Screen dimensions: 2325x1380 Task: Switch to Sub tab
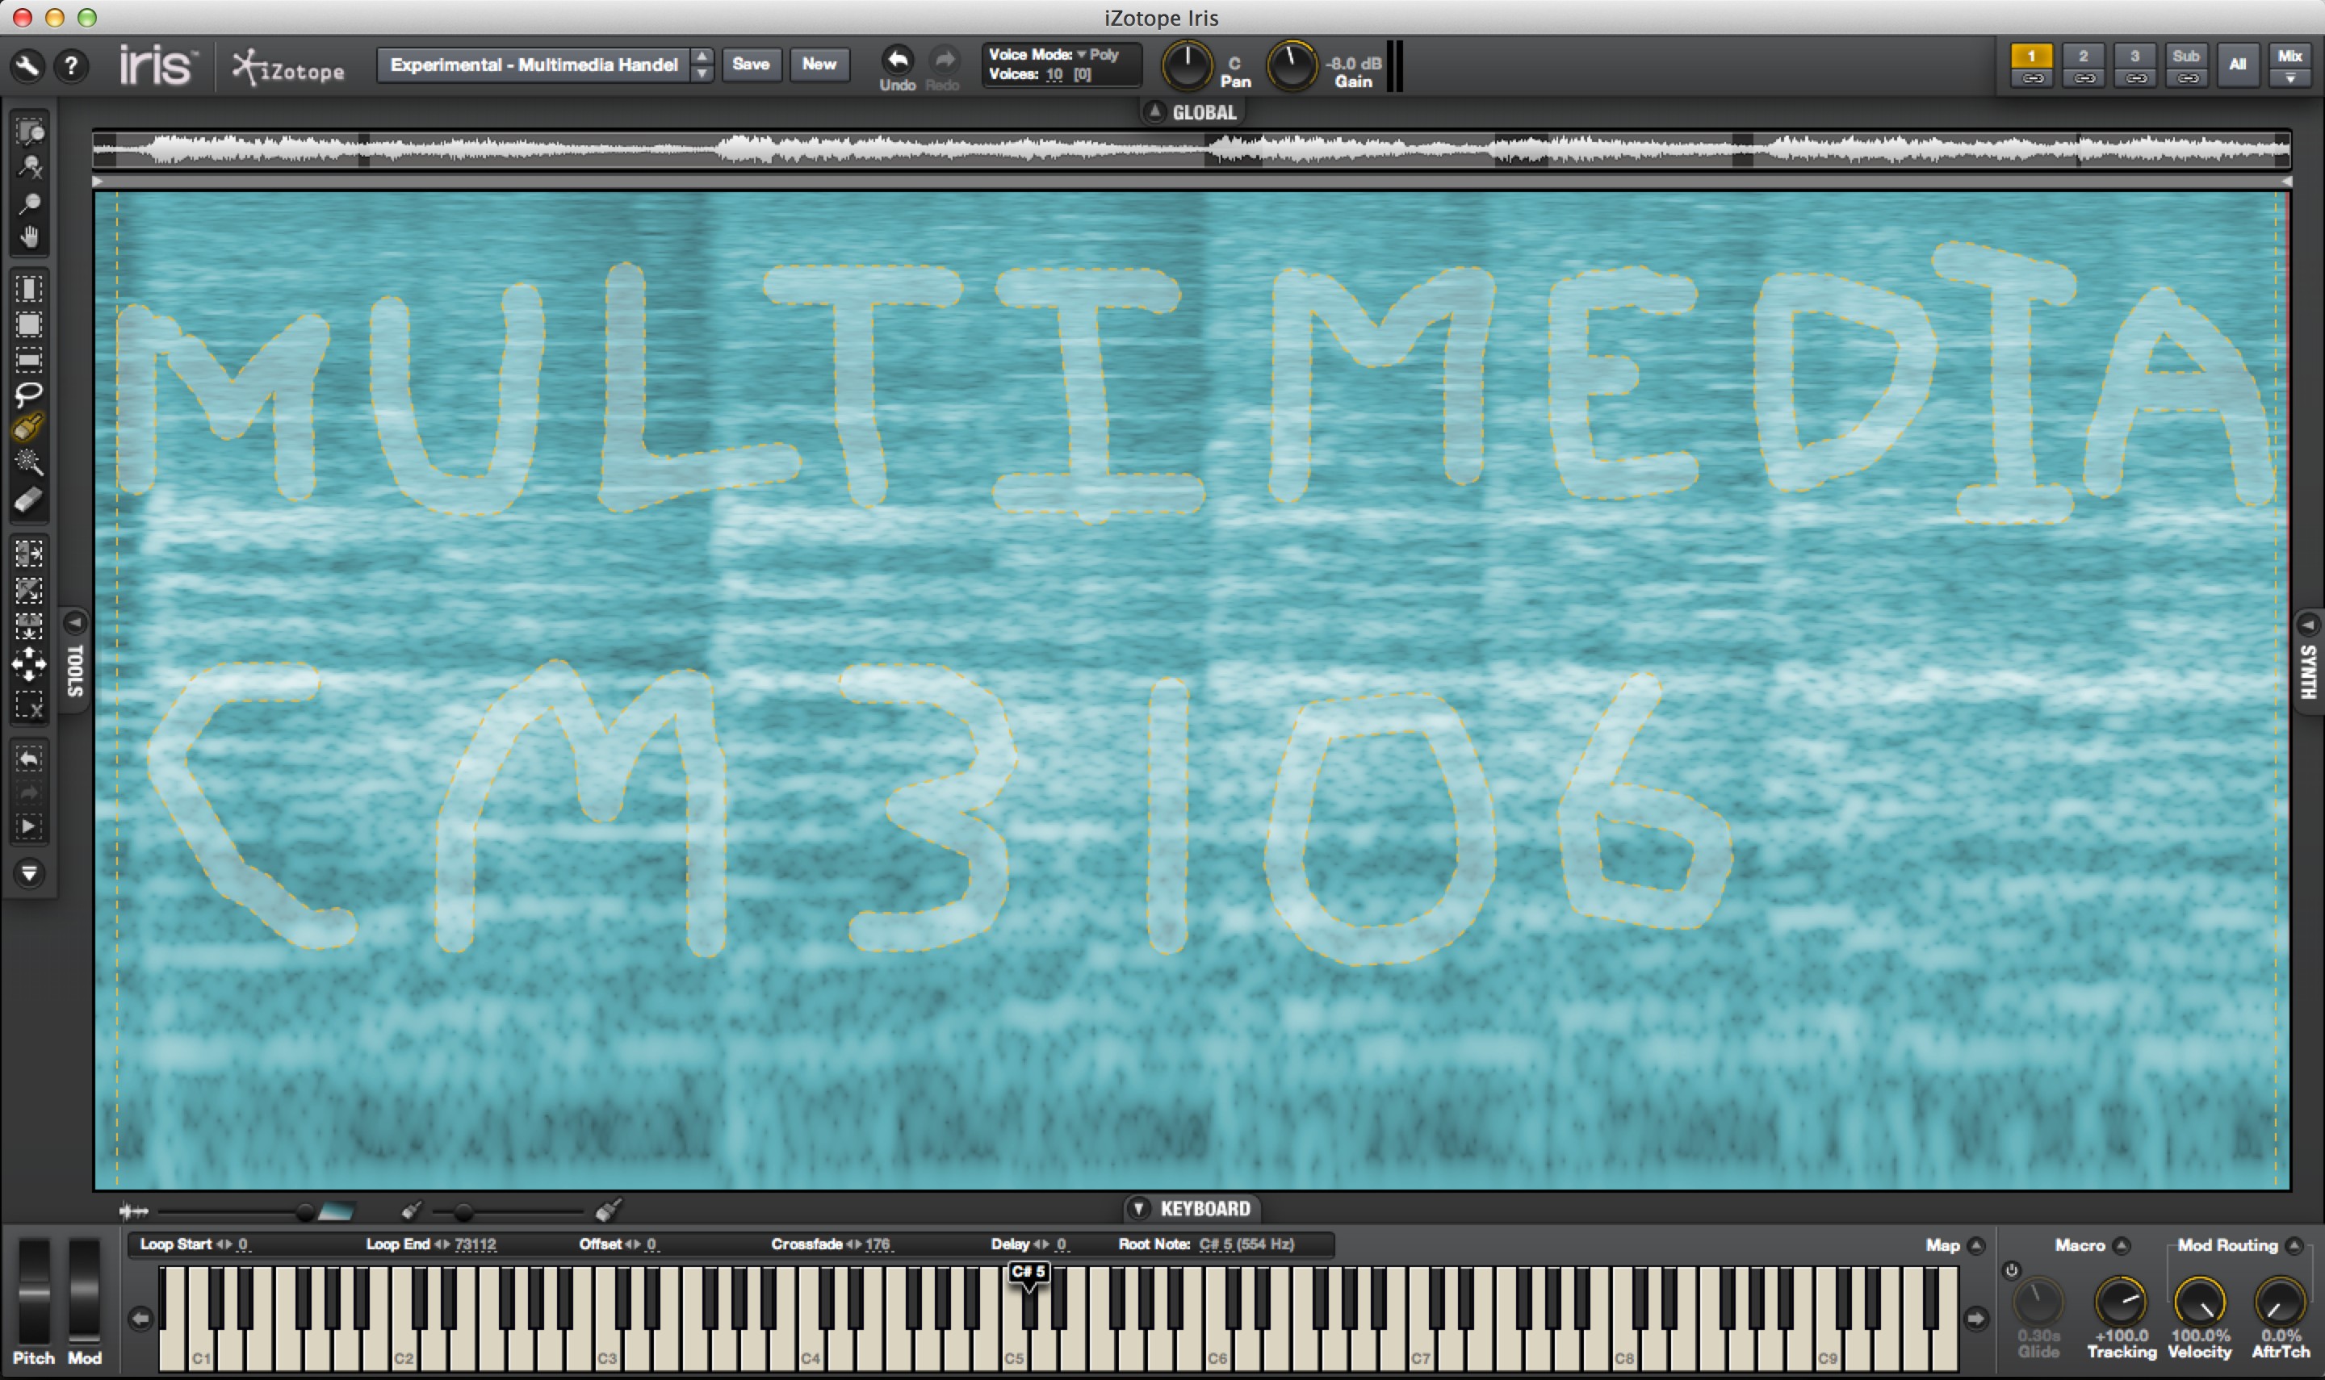pos(2186,56)
